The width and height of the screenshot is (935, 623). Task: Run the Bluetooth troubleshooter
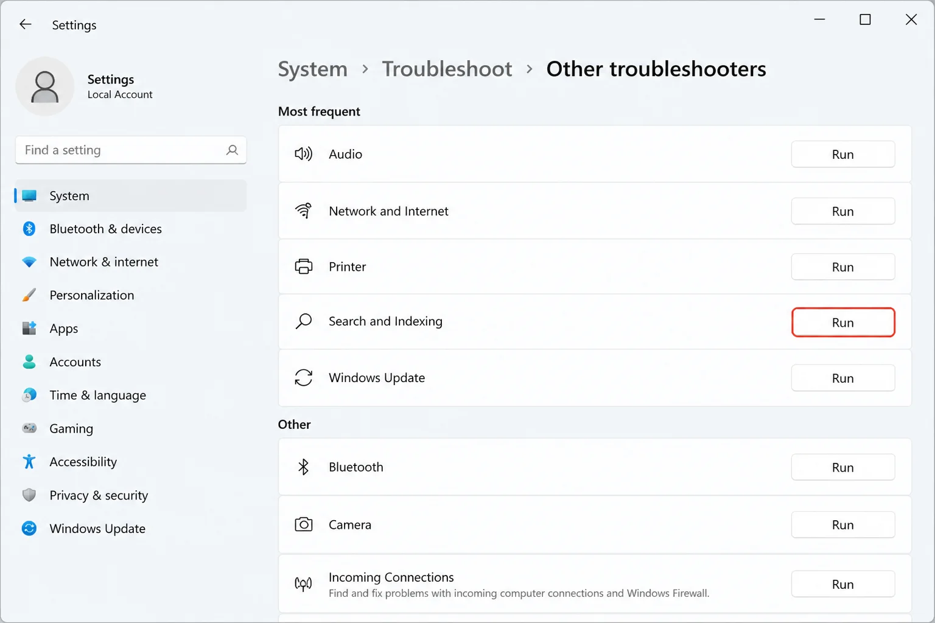tap(843, 467)
